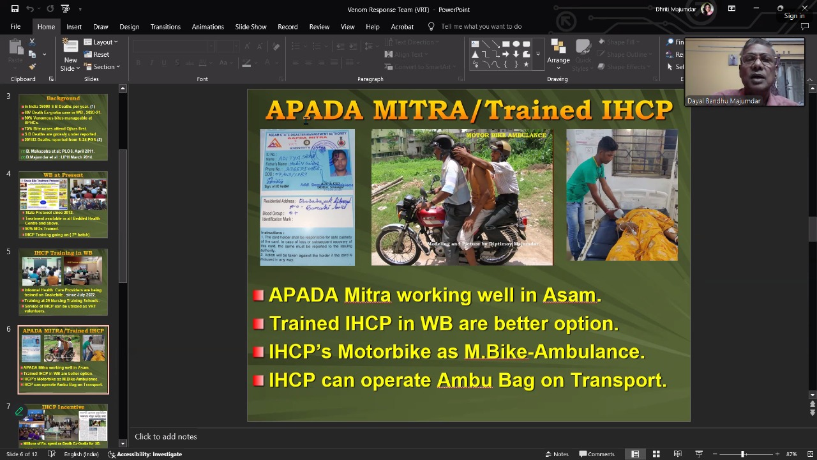Switch to Reading View icon
The width and height of the screenshot is (817, 460).
pos(677,454)
